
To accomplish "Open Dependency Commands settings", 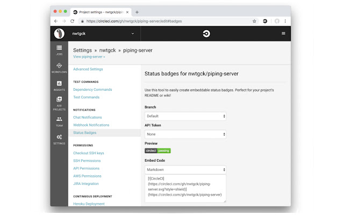I will click(x=92, y=90).
